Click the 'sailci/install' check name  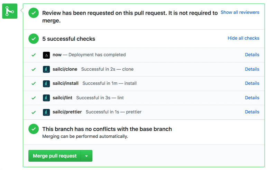[x=66, y=83]
